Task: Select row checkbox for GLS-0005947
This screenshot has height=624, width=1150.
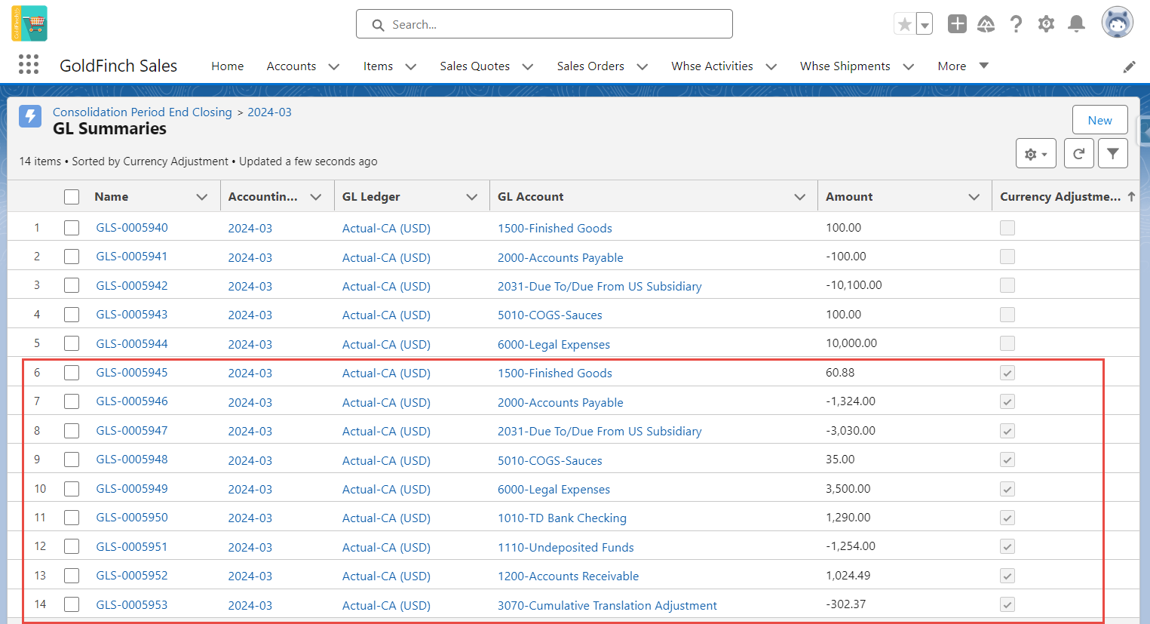Action: click(x=72, y=430)
